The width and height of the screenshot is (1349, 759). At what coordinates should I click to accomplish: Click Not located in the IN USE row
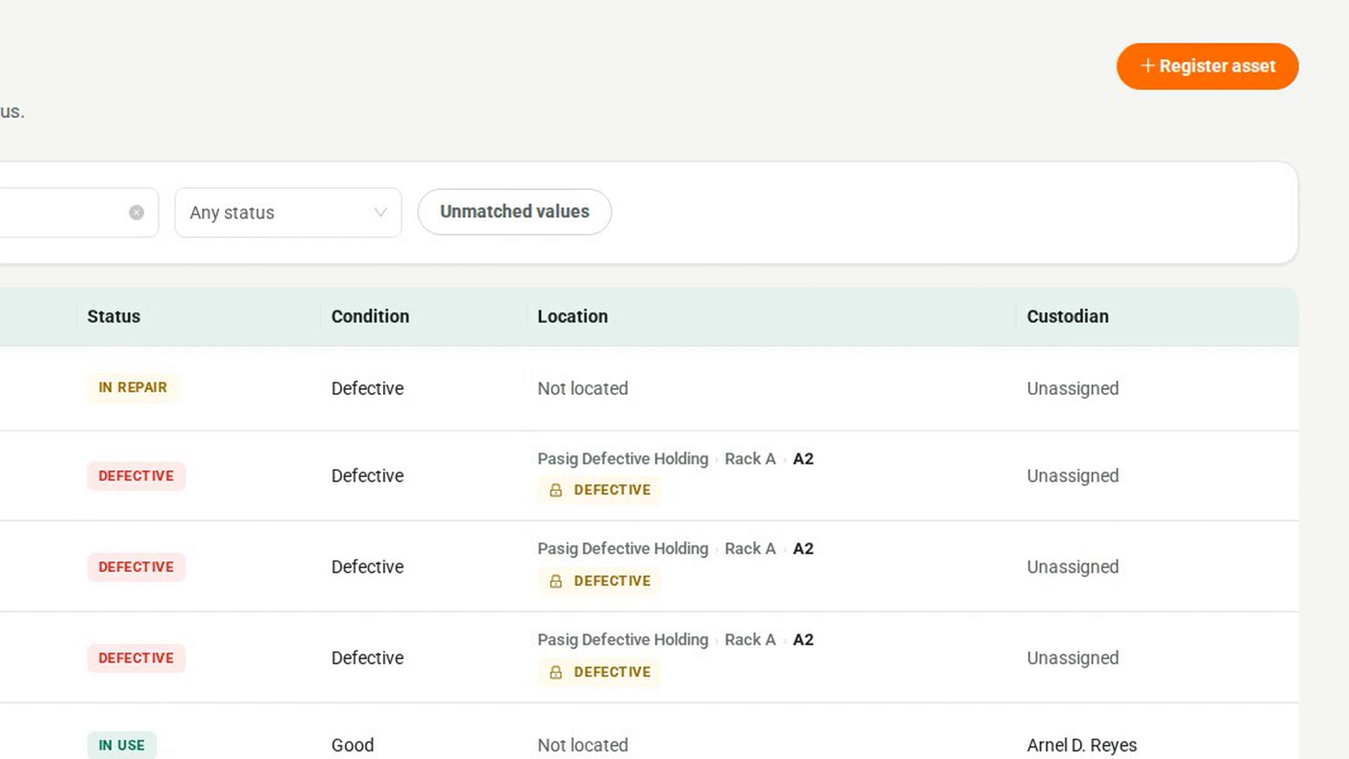click(582, 745)
